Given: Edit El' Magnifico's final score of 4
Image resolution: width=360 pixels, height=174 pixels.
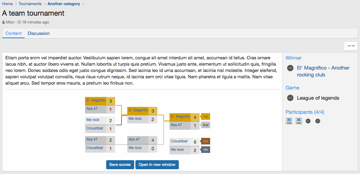Looking at the screenshot, I should 195,117.
